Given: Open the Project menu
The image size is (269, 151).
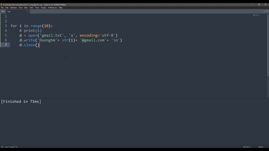Looking at the screenshot, I should coord(44,8).
